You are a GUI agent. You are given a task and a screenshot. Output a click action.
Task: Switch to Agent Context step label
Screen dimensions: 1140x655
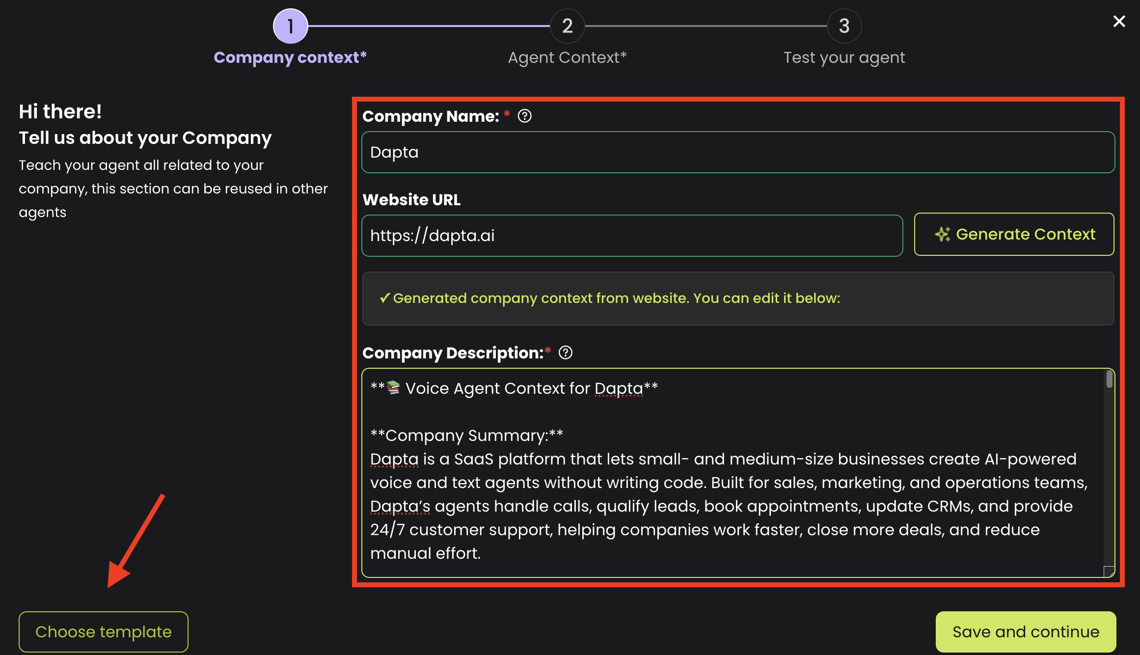click(567, 57)
